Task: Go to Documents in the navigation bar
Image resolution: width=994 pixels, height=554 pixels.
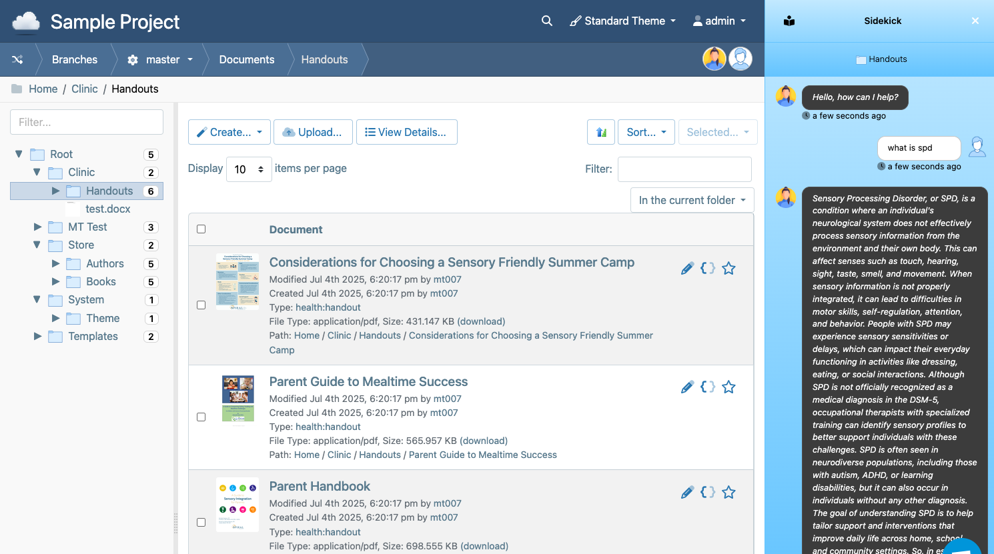Action: 247,59
